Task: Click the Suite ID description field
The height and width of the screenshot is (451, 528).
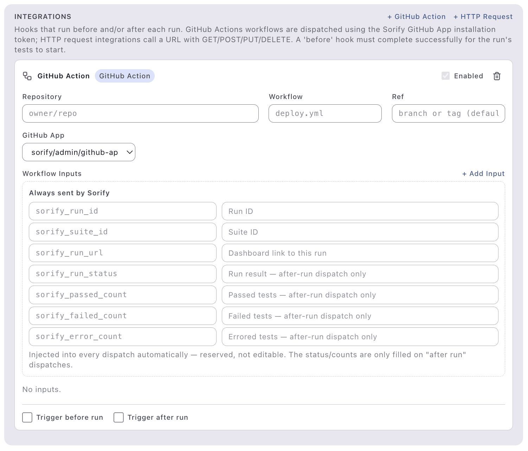Action: pyautogui.click(x=360, y=232)
